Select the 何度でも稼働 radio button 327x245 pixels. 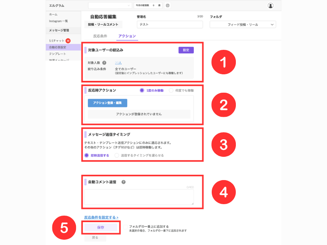(x=171, y=90)
